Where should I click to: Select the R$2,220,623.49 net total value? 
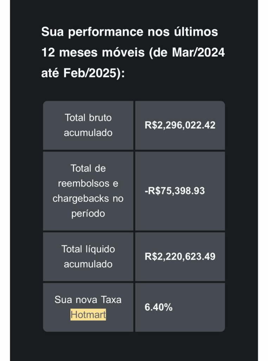[180, 257]
